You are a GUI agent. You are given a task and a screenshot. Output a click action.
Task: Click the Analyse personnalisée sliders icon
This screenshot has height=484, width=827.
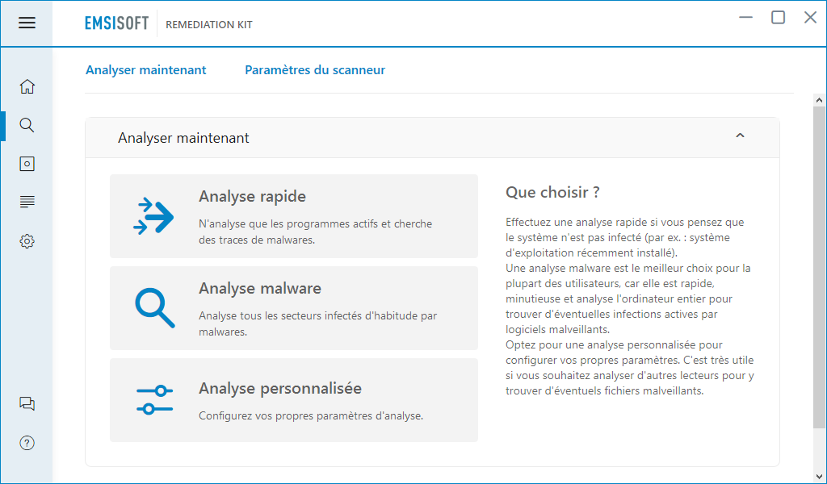[154, 400]
